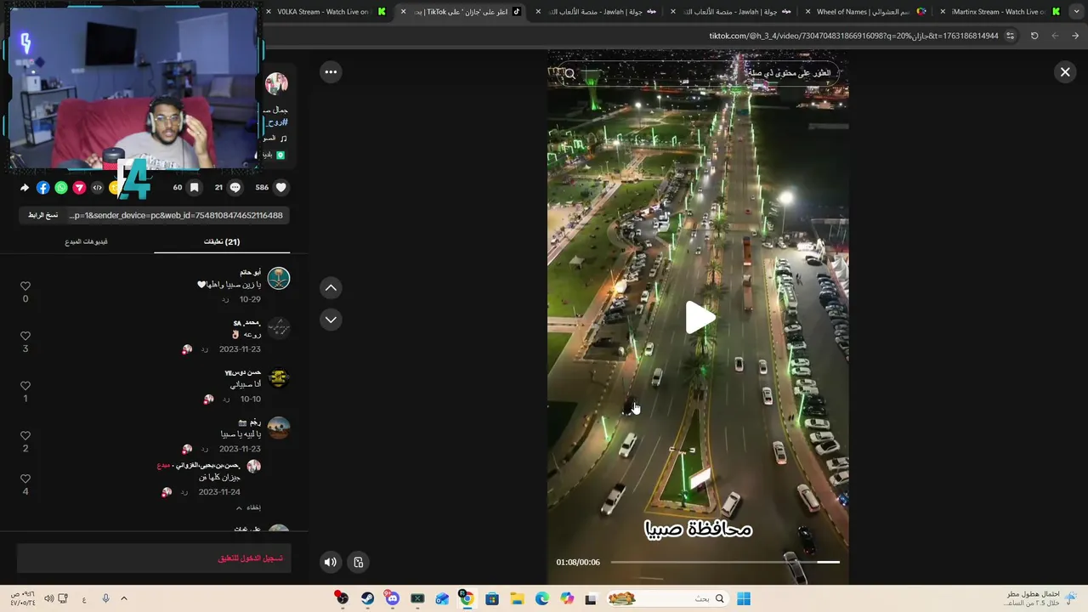Click the taskbar search box
Image resolution: width=1088 pixels, height=612 pixels.
[x=666, y=598]
